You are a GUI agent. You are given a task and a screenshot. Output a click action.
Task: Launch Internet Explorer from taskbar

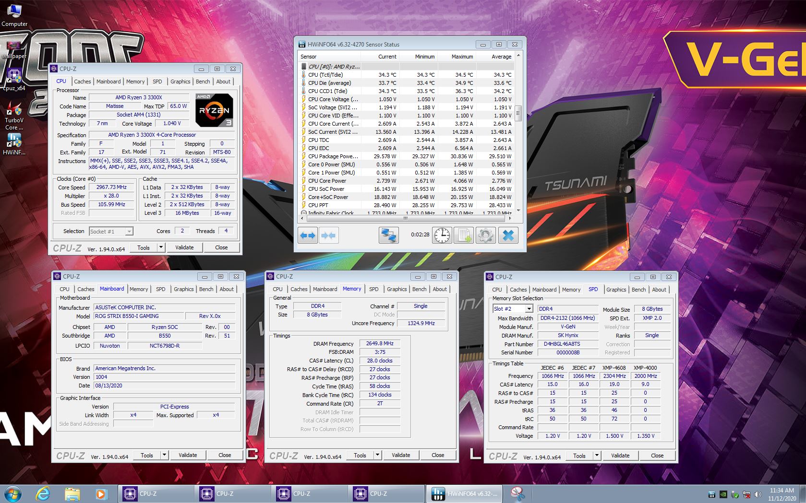(x=43, y=493)
